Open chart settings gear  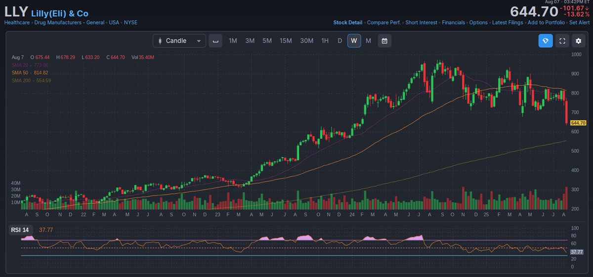point(579,41)
